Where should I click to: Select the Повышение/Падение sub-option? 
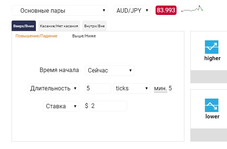click(x=36, y=36)
